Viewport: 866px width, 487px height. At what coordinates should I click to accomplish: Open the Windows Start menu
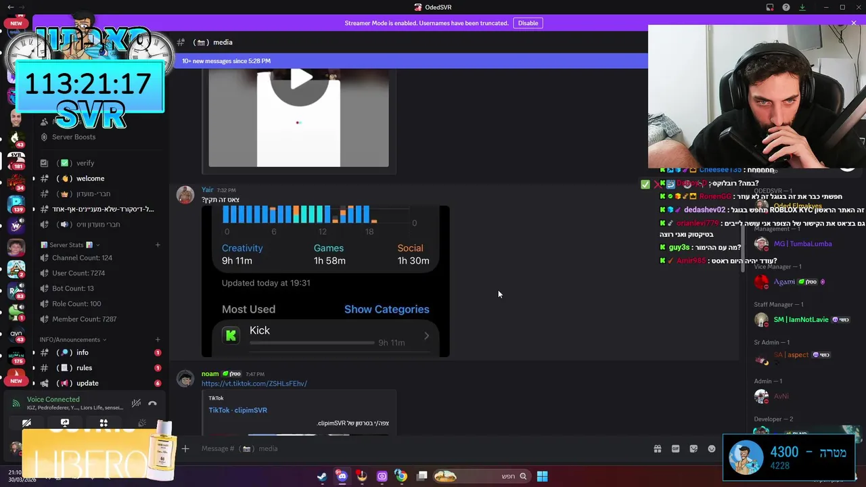[542, 476]
